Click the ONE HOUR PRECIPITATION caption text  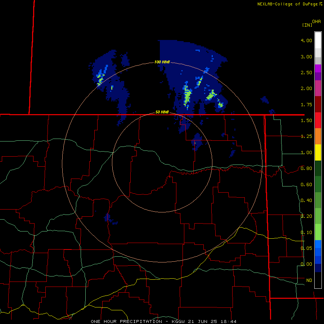point(126,321)
